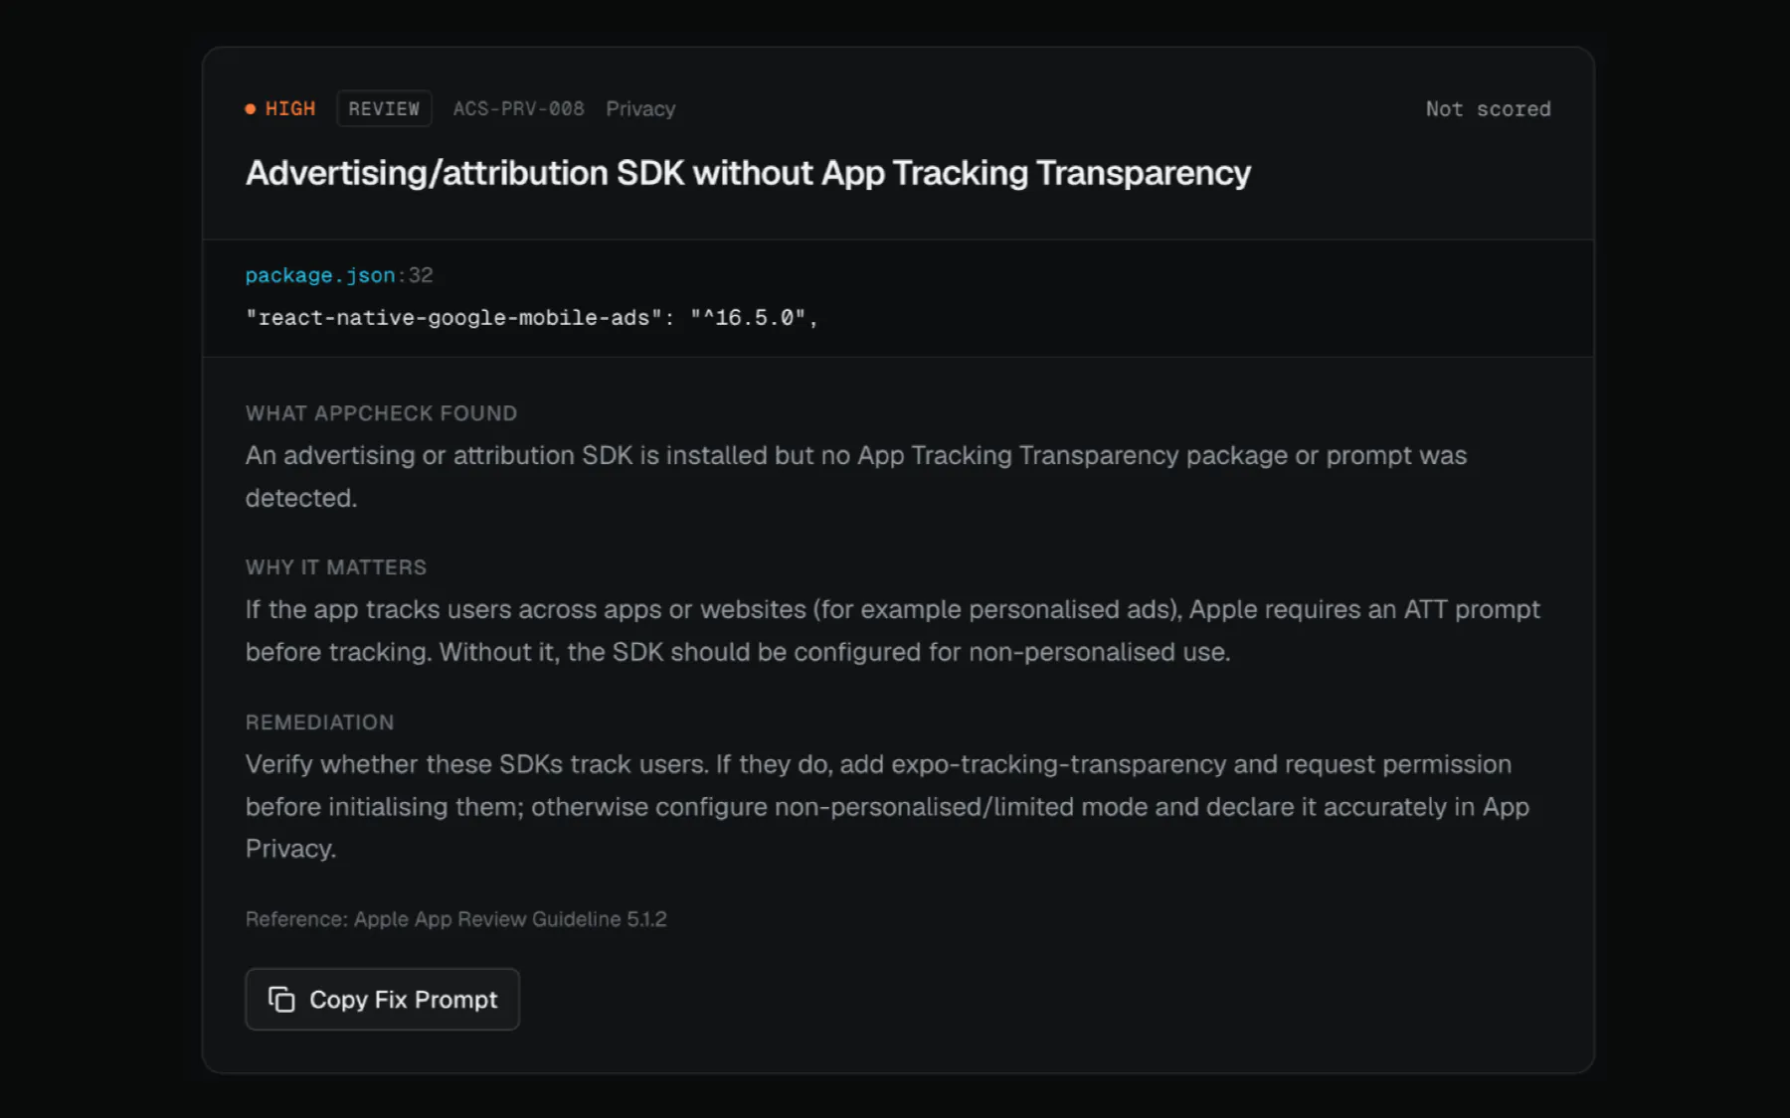Click the paragraph starting 'If the app tracks users'
Screen dimensions: 1790x1118
(x=893, y=630)
